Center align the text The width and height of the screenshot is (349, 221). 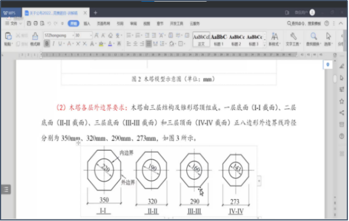click(135, 44)
